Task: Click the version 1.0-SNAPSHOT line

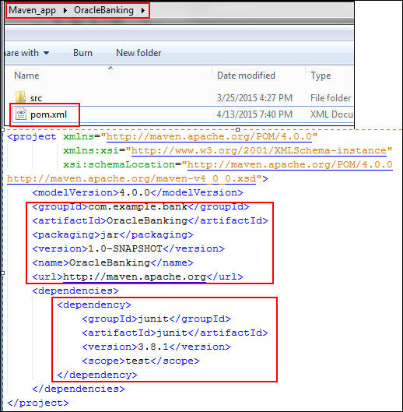Action: pyautogui.click(x=128, y=248)
